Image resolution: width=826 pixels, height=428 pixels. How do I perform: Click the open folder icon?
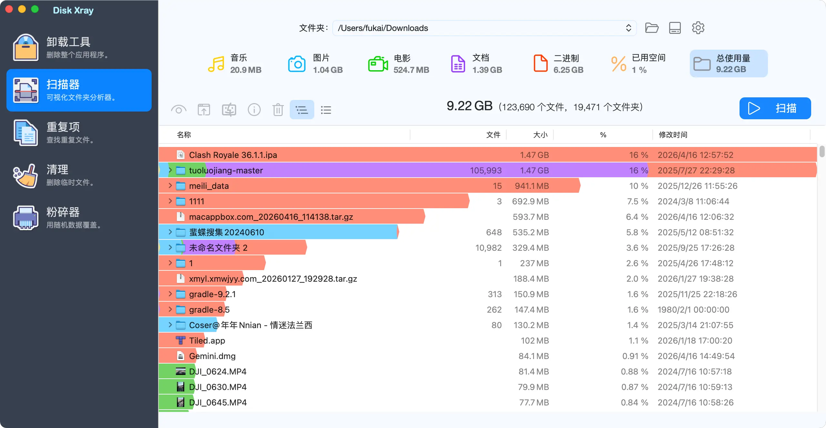651,28
